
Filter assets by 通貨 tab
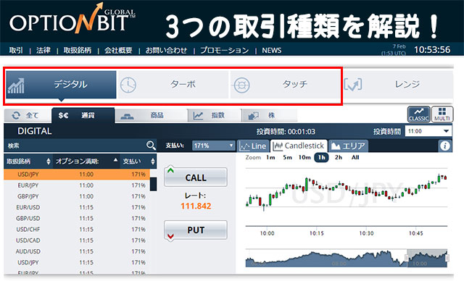(x=83, y=115)
